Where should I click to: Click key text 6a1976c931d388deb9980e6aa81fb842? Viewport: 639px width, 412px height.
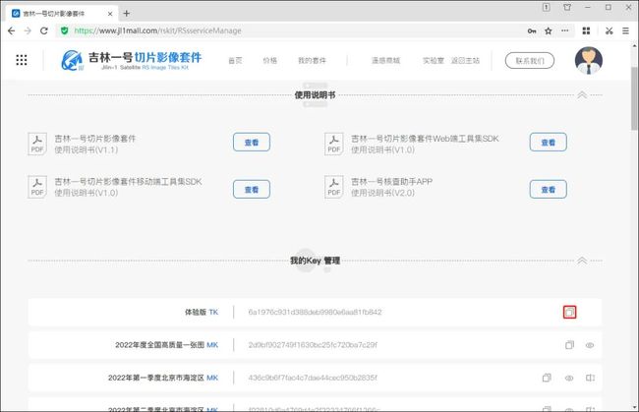(315, 312)
